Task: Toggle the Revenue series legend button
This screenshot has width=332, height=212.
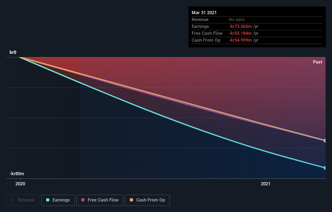Action: 23,200
